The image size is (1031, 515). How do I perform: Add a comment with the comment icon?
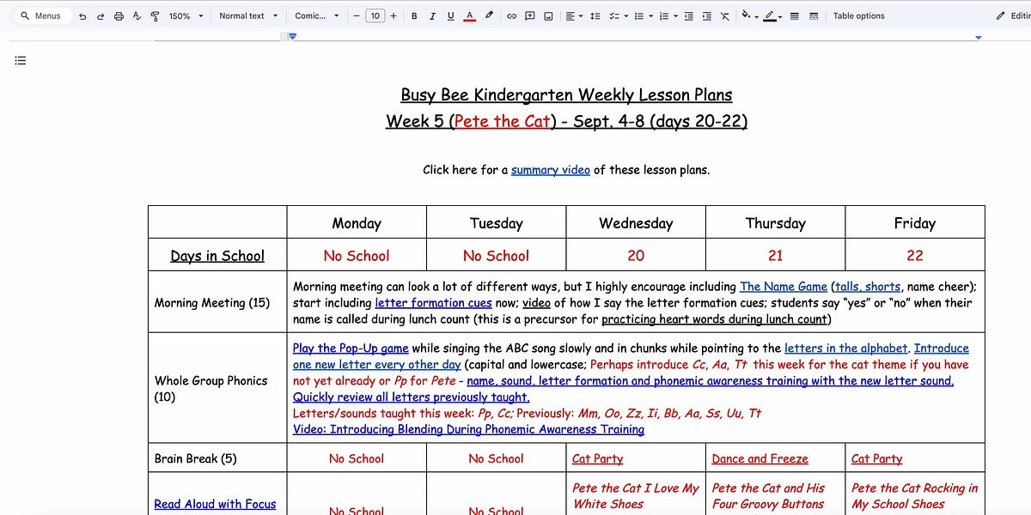click(x=531, y=15)
